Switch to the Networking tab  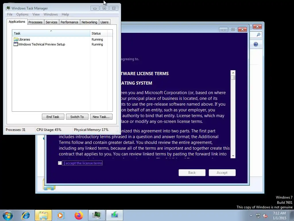[90, 22]
